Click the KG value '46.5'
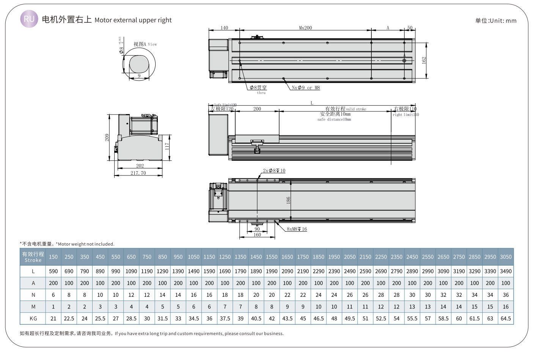 318,318
